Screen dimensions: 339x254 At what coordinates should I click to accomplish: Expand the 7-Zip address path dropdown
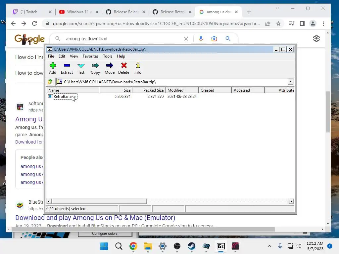(x=290, y=82)
